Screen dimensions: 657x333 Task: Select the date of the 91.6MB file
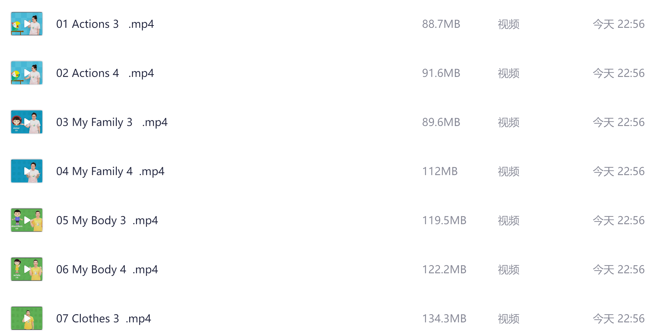(x=619, y=73)
